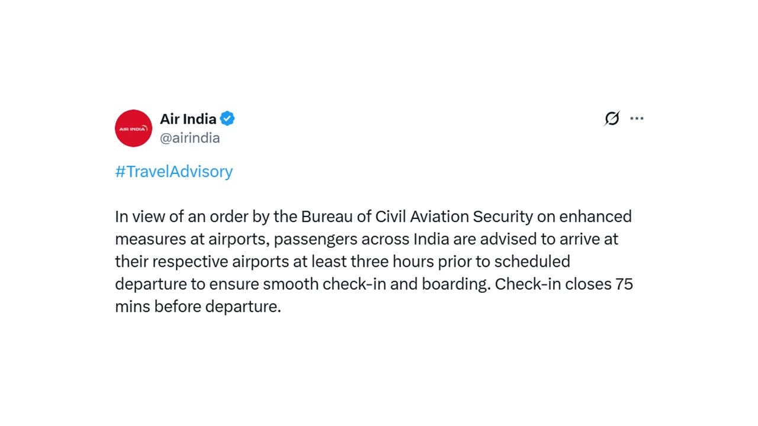Screen dimensions: 758x426
Task: Open the @airindia handle link
Action: coord(189,138)
